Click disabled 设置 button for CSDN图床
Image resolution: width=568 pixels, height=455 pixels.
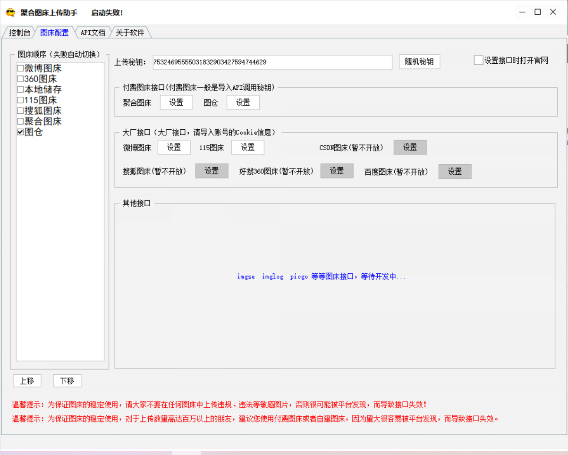410,147
